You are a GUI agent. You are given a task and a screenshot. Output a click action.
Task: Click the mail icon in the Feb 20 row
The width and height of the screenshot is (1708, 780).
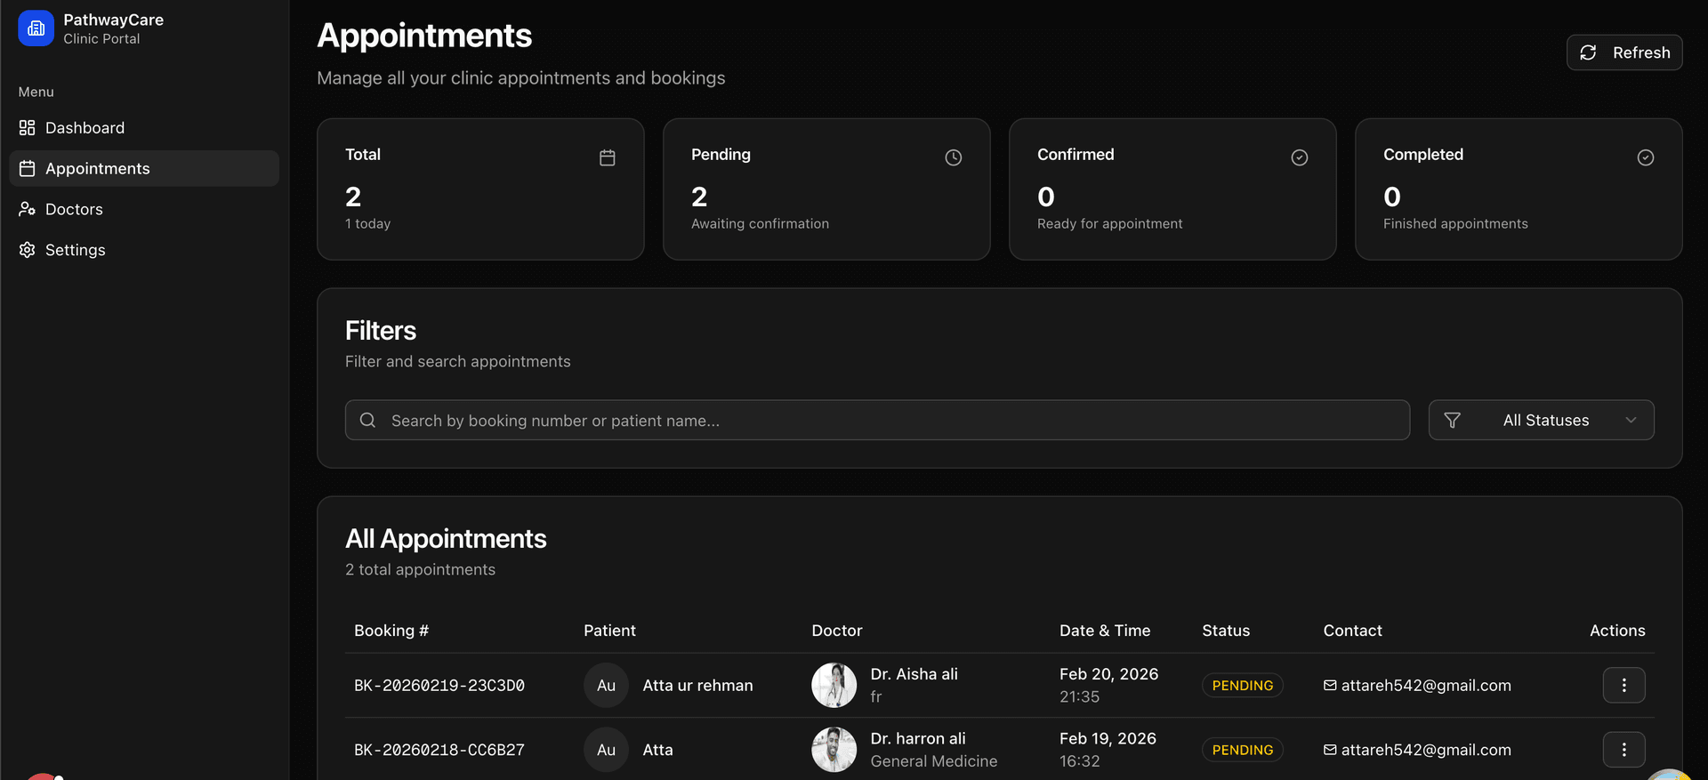click(x=1330, y=685)
